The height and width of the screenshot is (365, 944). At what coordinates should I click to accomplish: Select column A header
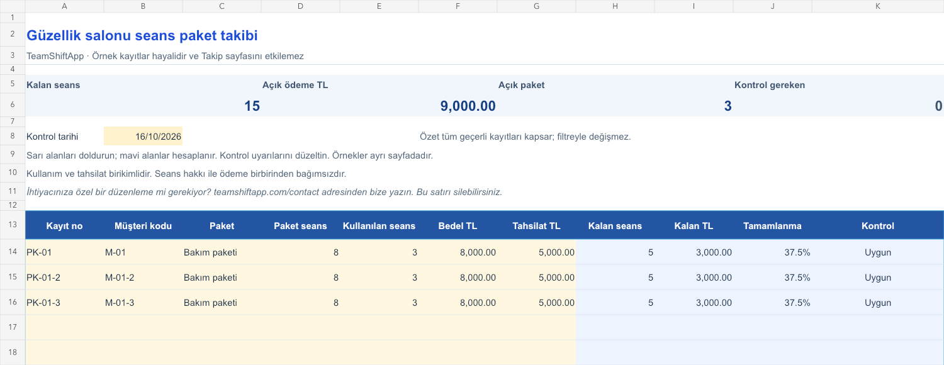(65, 6)
